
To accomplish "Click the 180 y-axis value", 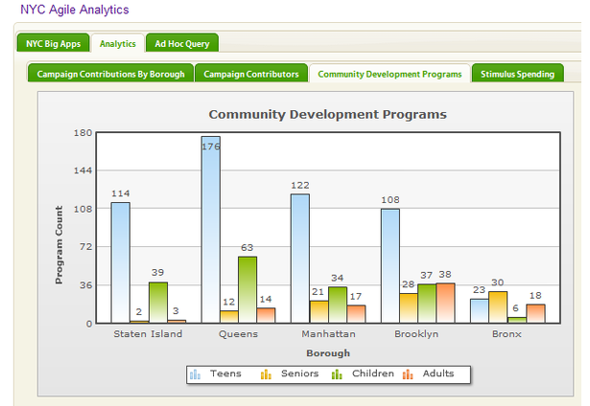I will 83,133.
